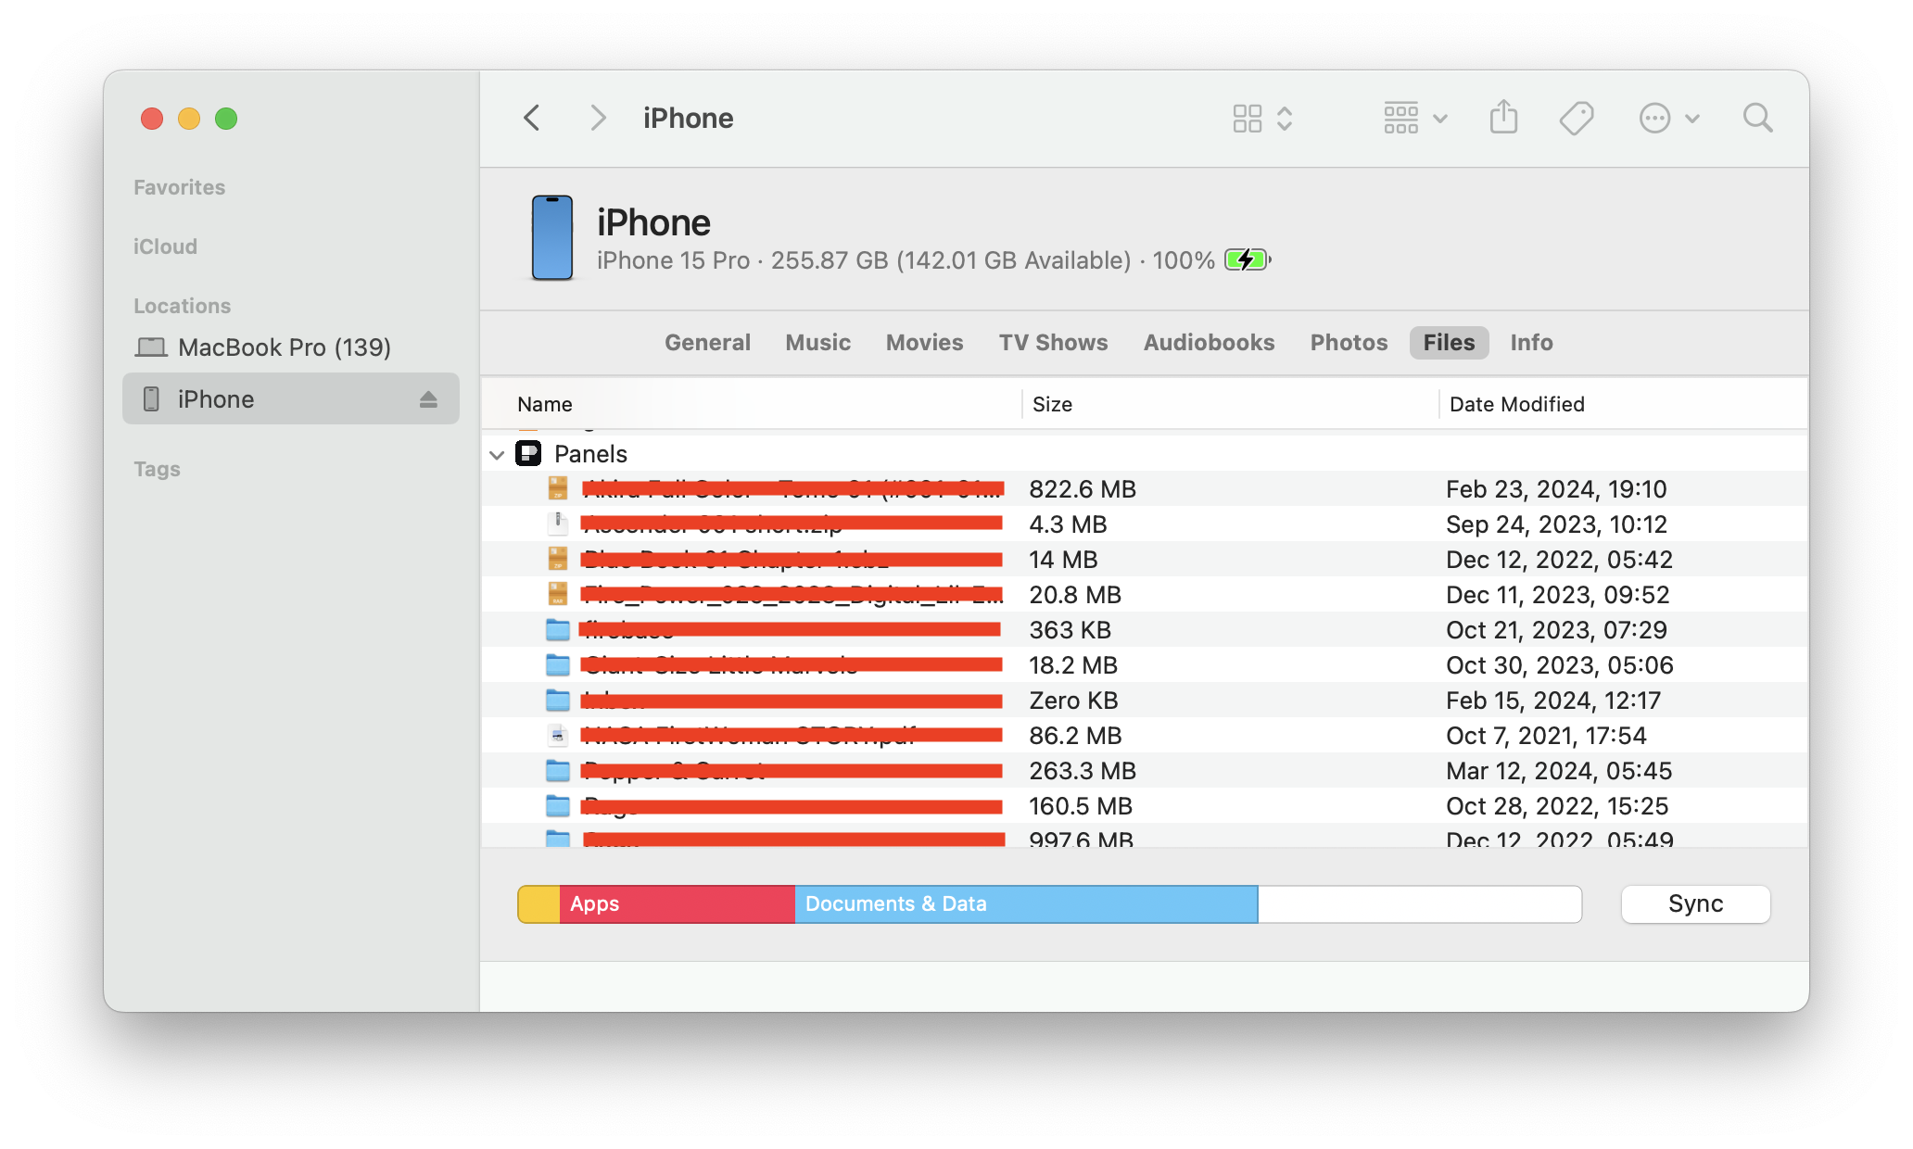
Task: Click the search toolbar icon
Action: (x=1757, y=118)
